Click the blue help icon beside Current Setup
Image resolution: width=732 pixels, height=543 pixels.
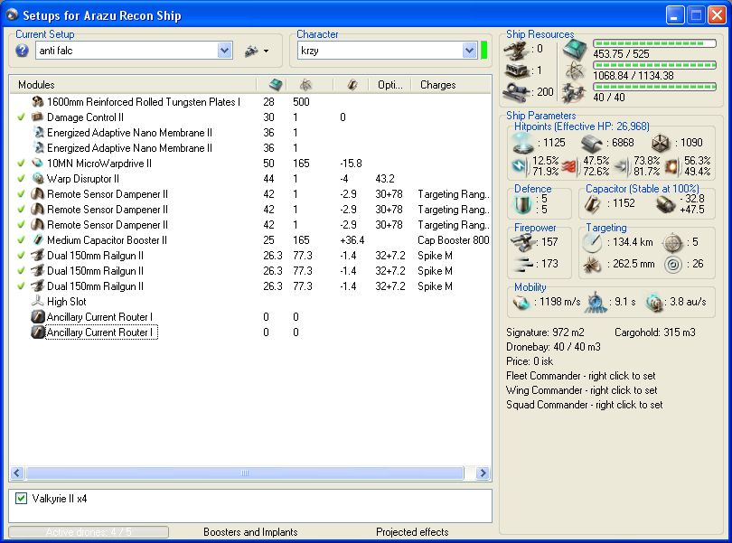pyautogui.click(x=23, y=51)
